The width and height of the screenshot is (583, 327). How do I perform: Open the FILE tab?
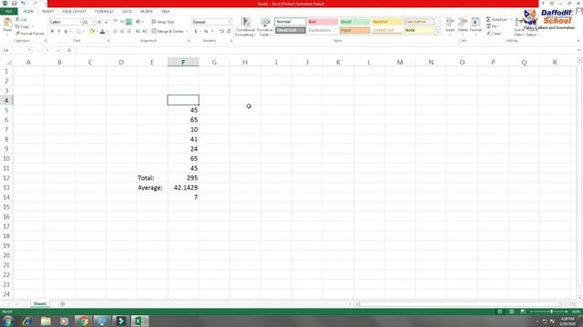(8, 12)
